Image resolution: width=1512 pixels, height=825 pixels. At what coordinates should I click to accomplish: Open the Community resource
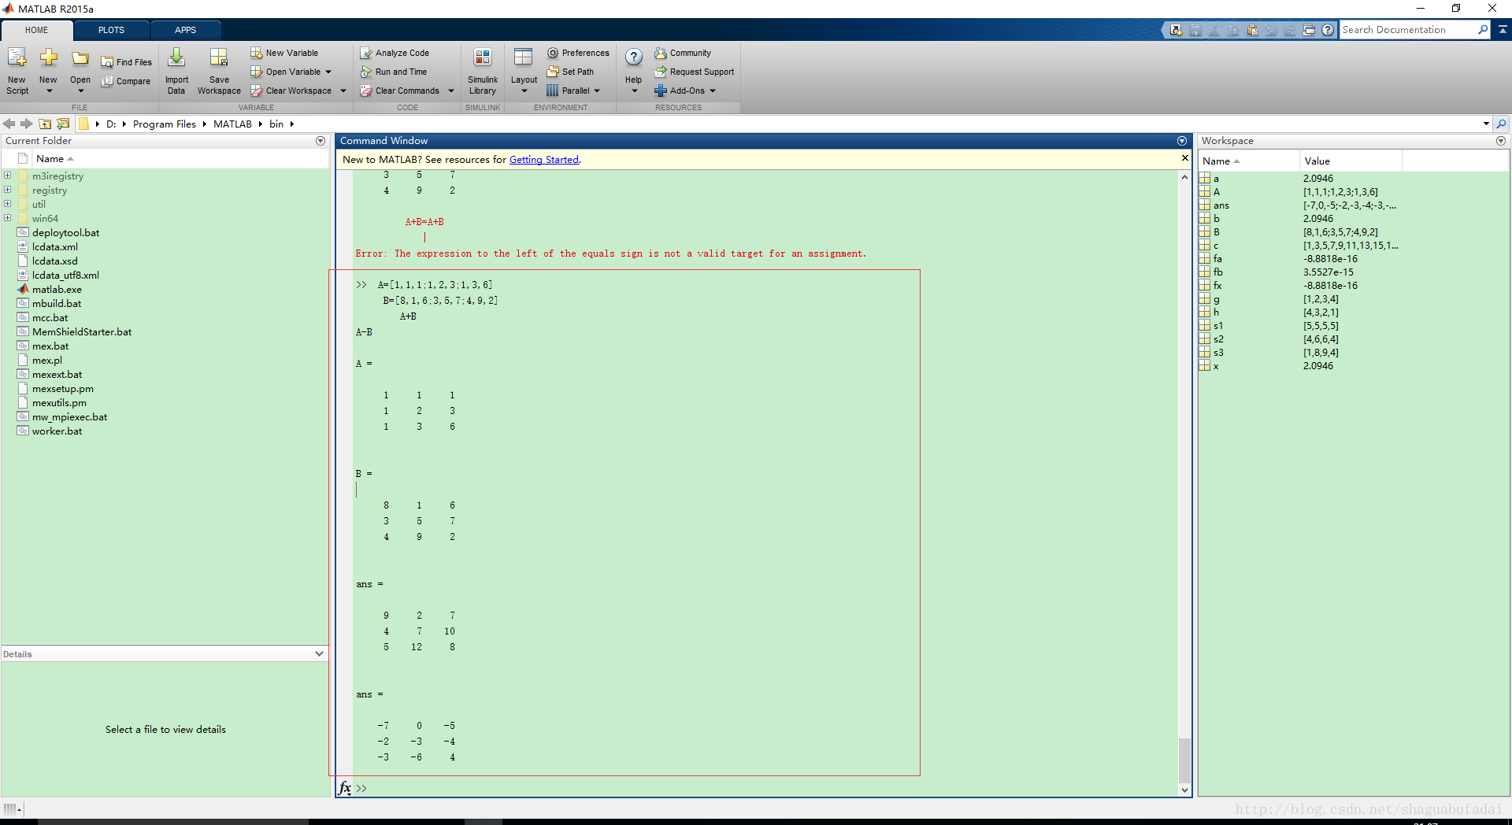(x=683, y=53)
